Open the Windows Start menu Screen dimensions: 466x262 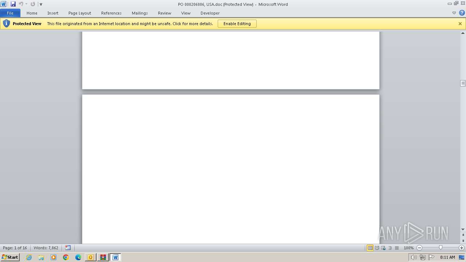[x=10, y=257]
